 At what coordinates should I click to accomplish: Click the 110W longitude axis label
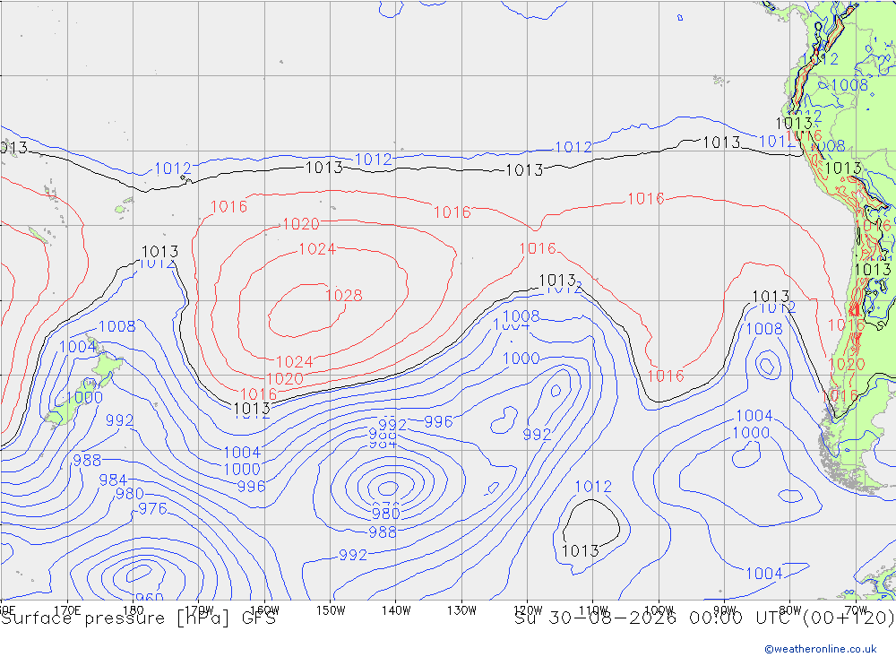tap(593, 610)
